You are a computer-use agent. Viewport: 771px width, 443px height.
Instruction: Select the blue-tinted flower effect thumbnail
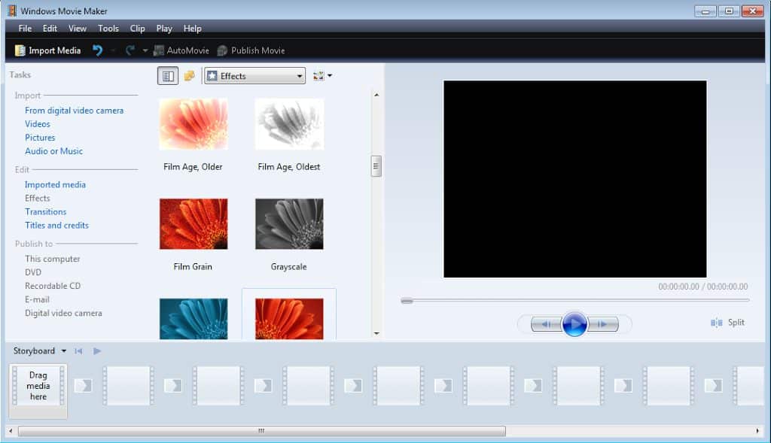click(194, 319)
